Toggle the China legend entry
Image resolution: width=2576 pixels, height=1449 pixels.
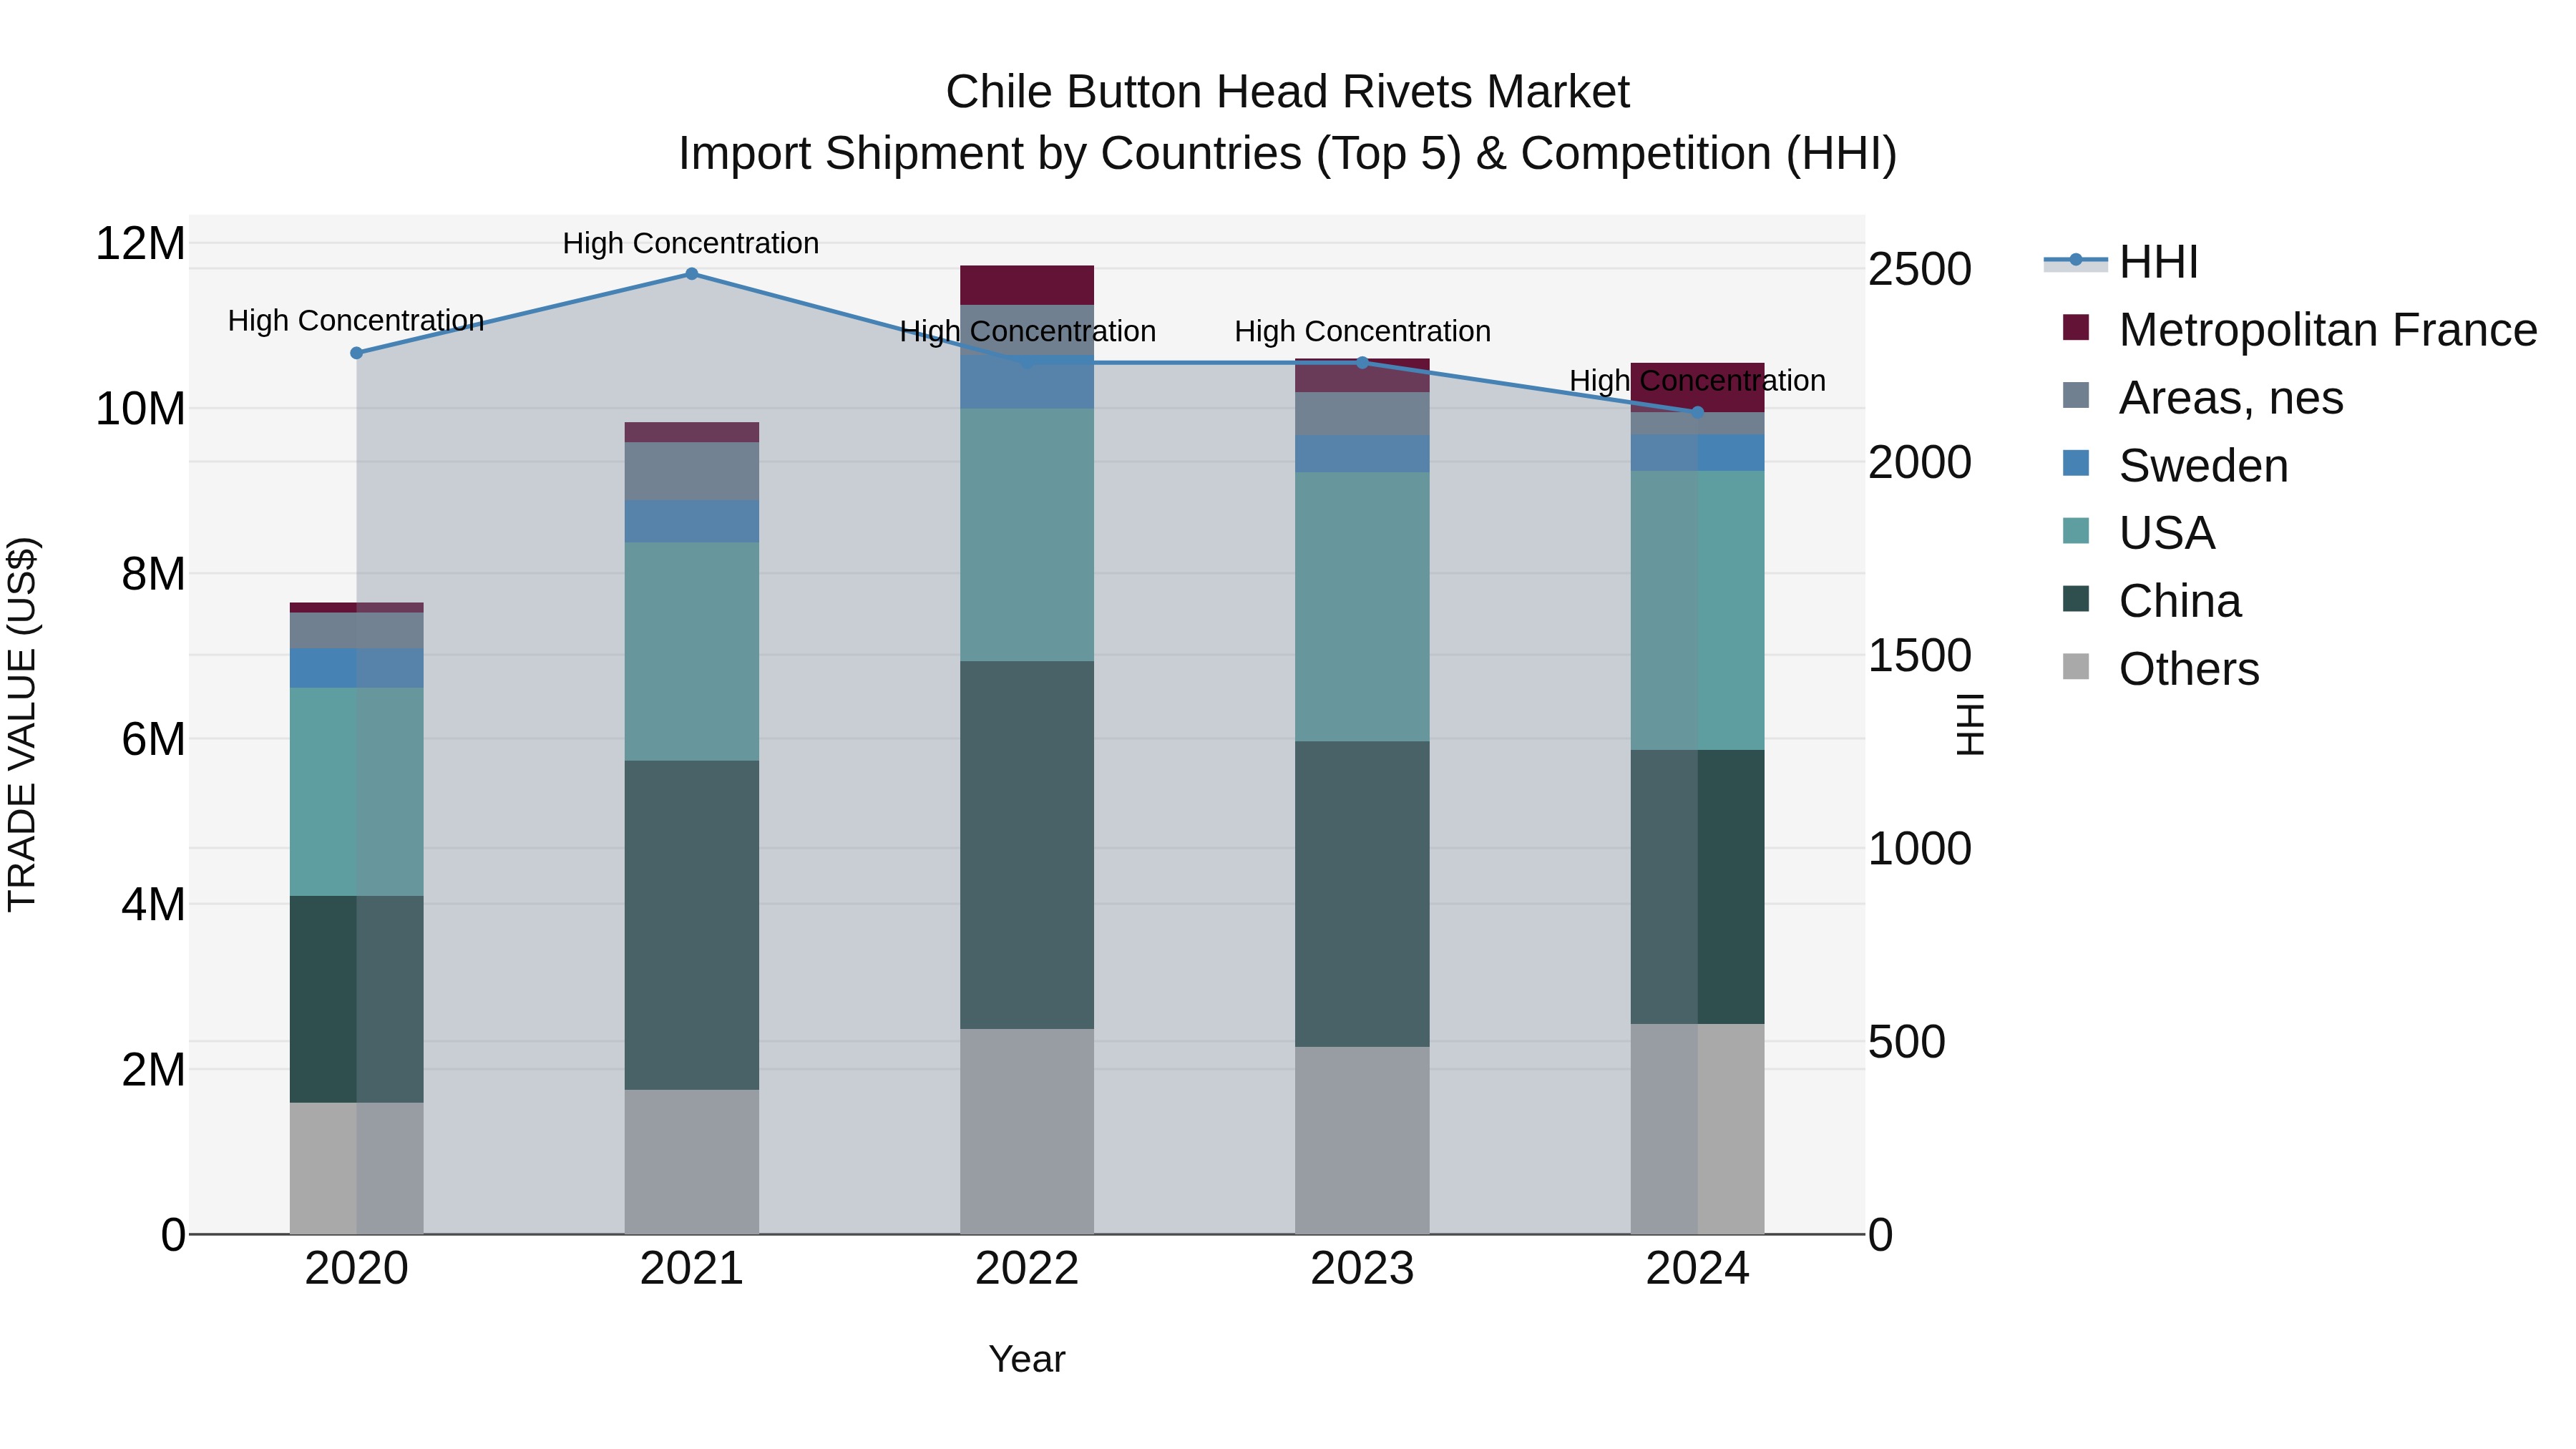2152,601
